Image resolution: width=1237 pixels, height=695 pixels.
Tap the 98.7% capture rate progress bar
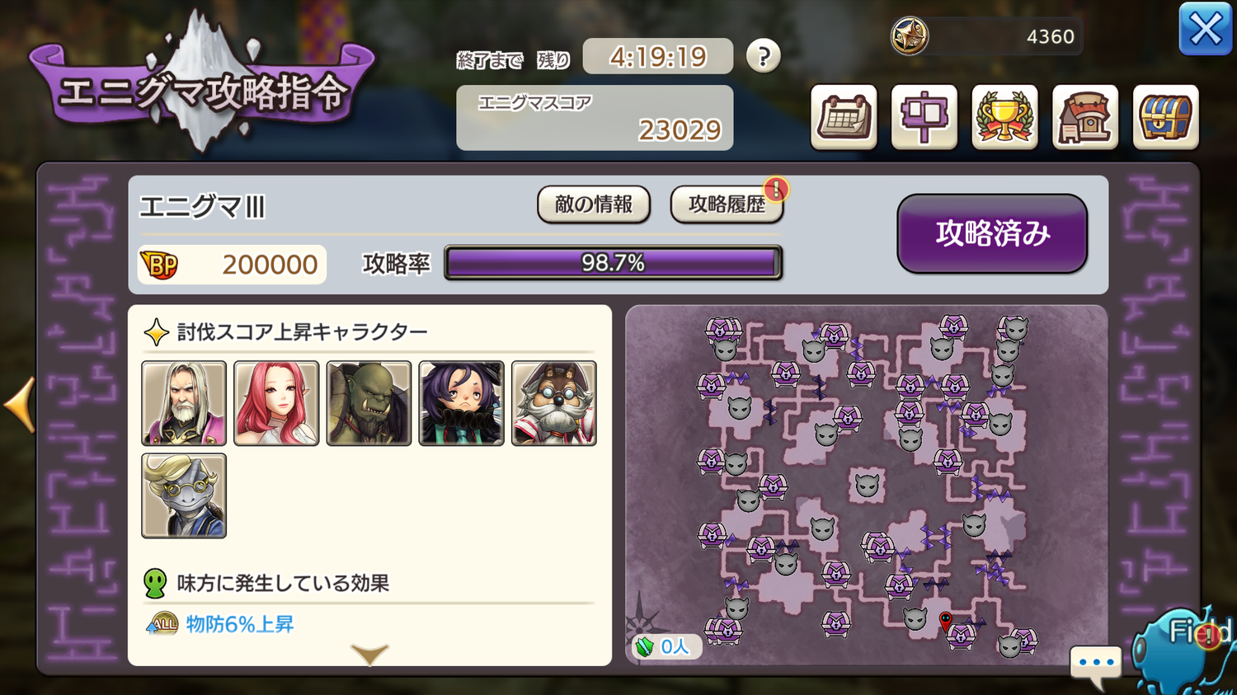click(x=613, y=263)
